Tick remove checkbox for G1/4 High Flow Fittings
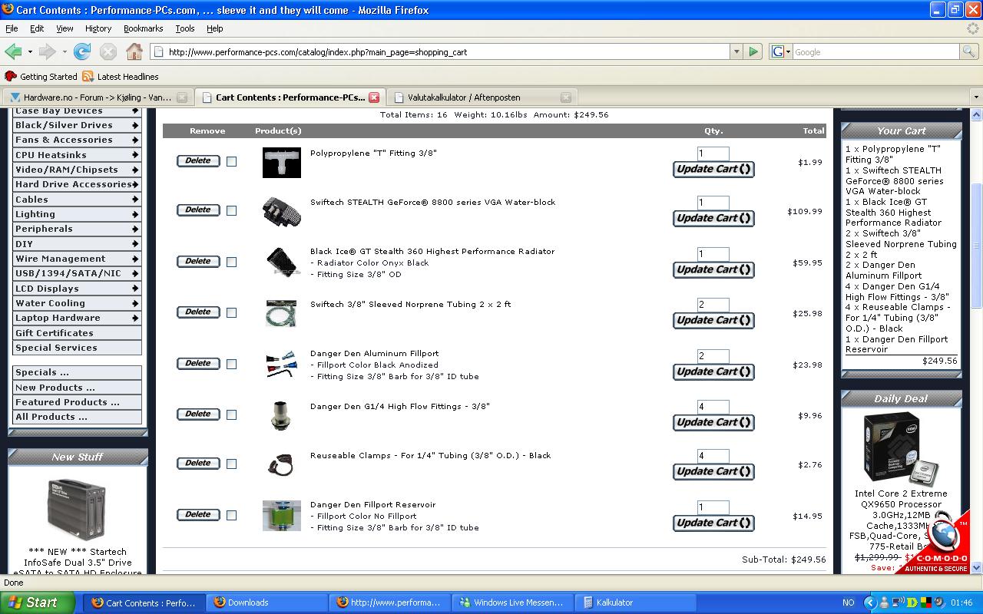This screenshot has height=614, width=983. click(x=231, y=414)
